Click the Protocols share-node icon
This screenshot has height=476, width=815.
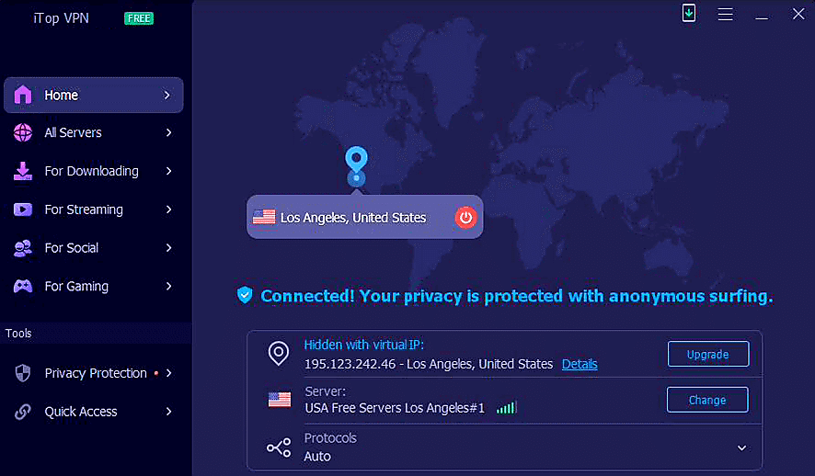pos(278,448)
